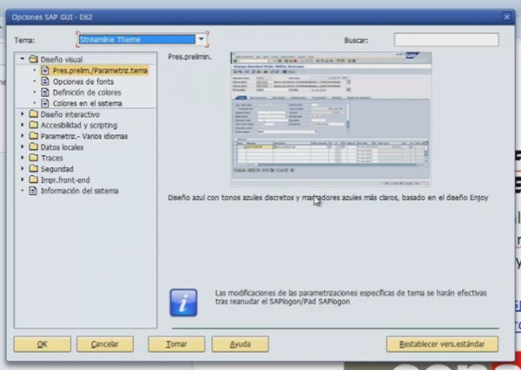
Task: Click the blue information icon
Action: tap(183, 302)
